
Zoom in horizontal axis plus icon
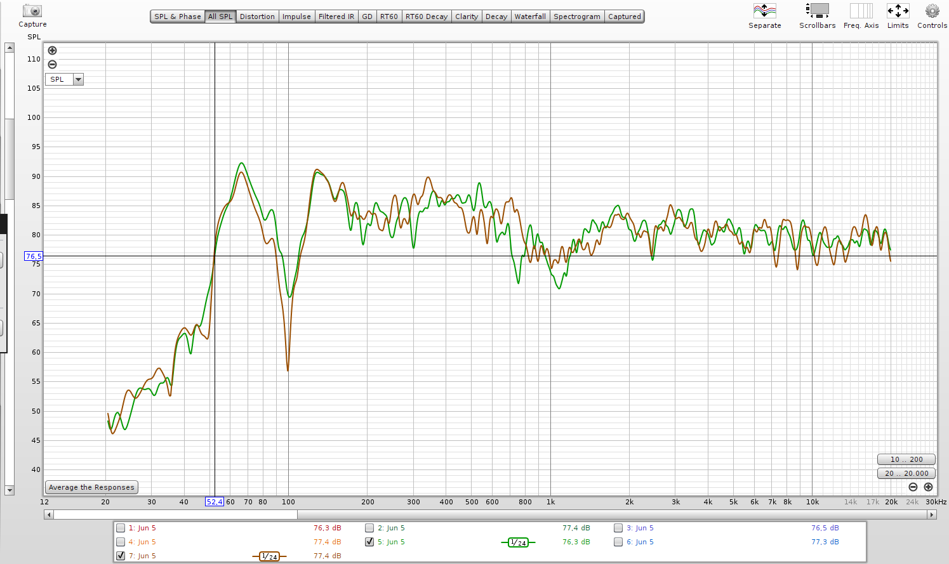coord(928,487)
